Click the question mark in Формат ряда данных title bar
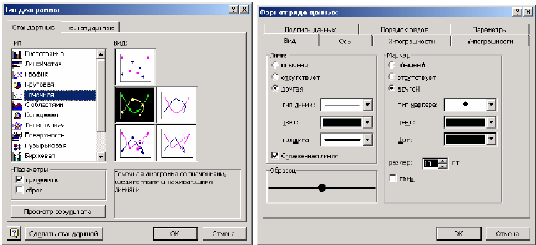The image size is (536, 245). (517, 12)
